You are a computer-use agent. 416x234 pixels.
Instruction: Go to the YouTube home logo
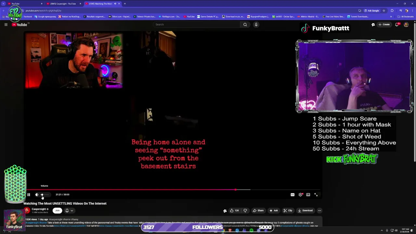point(19,24)
